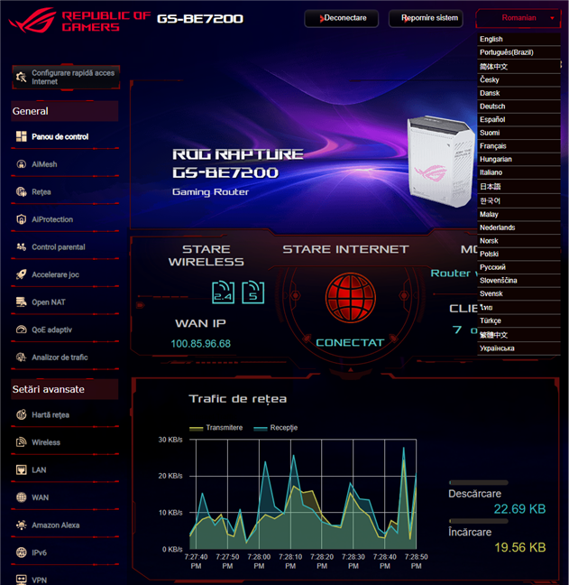Click the Transmitere legend entry
Viewport: 569px width, 585px height.
(x=216, y=428)
